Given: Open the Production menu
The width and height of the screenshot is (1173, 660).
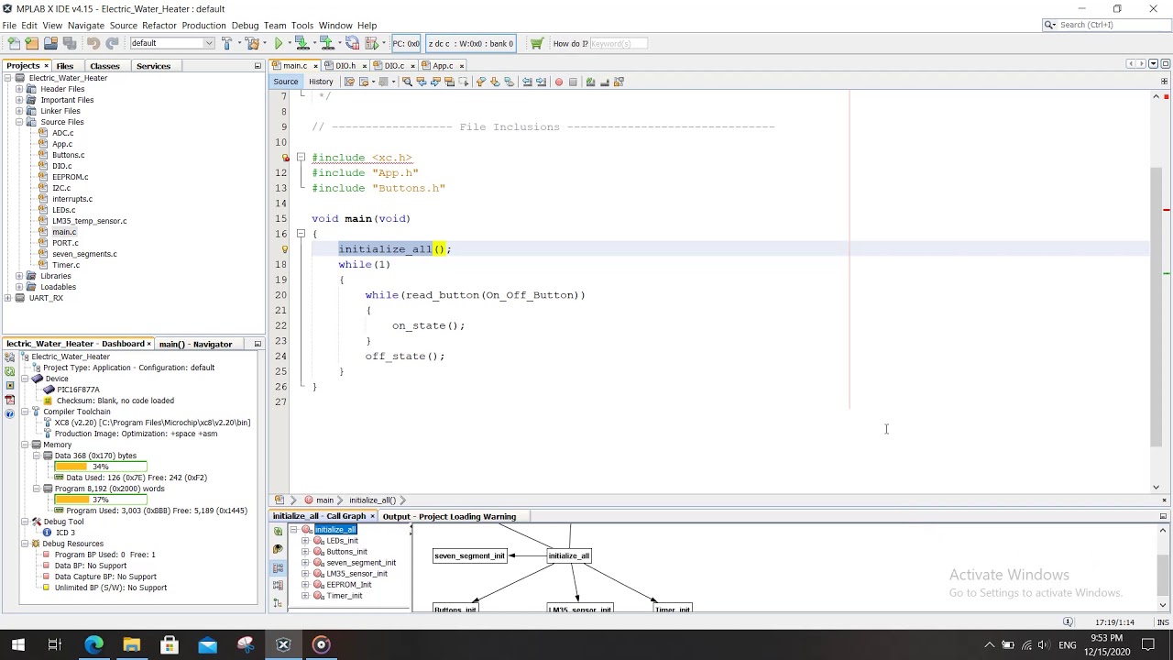Looking at the screenshot, I should point(203,25).
